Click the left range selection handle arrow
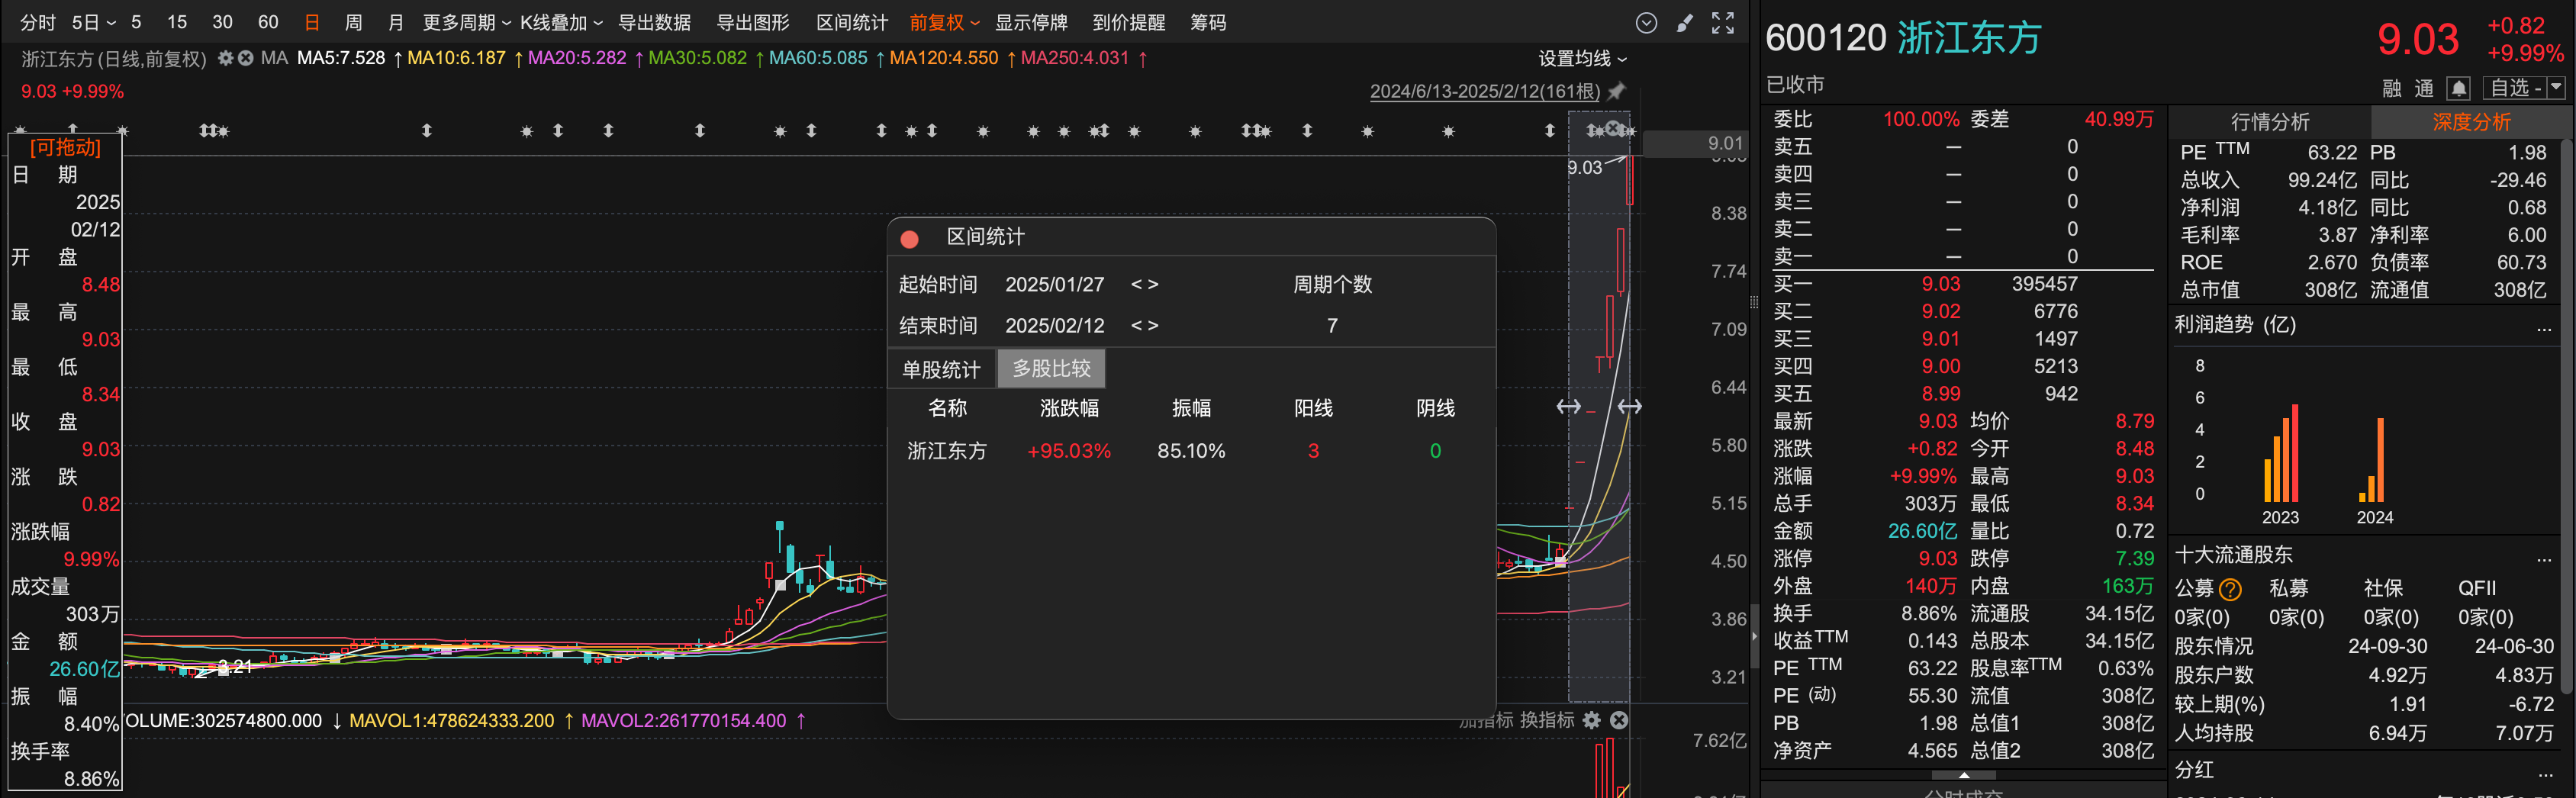This screenshot has height=798, width=2576. click(1568, 406)
